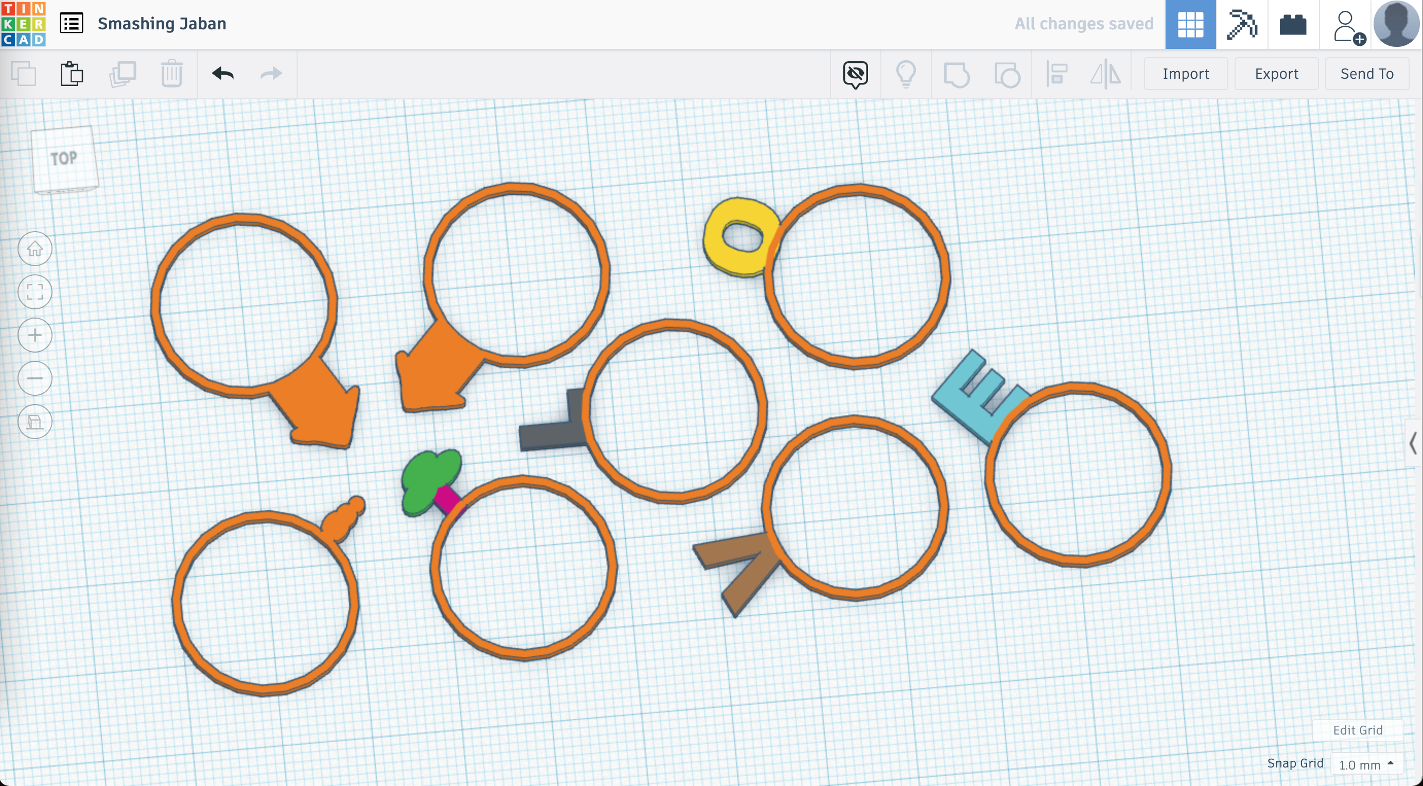Screen dimensions: 1423x786
Task: Switch to Bricks mode
Action: point(1293,24)
